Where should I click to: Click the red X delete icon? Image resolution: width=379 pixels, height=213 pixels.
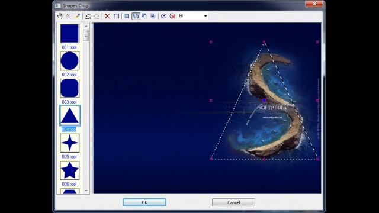[x=107, y=16]
